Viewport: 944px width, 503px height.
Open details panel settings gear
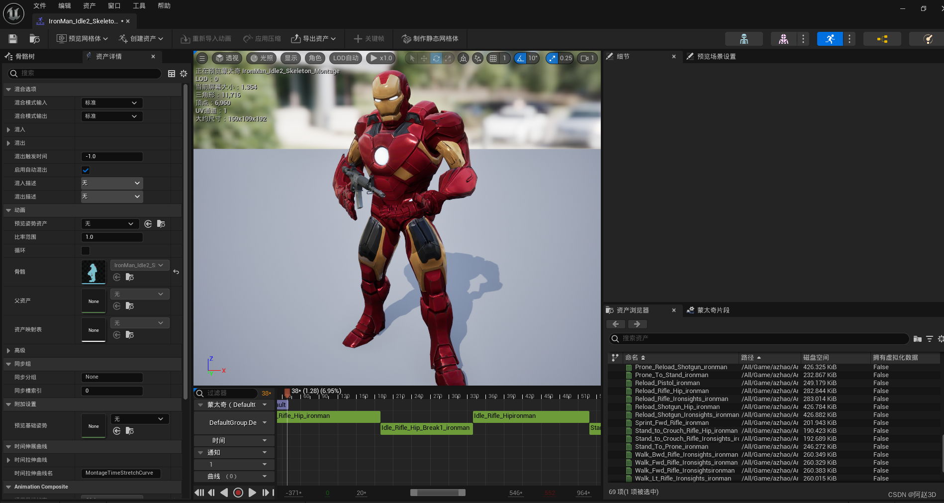tap(184, 74)
